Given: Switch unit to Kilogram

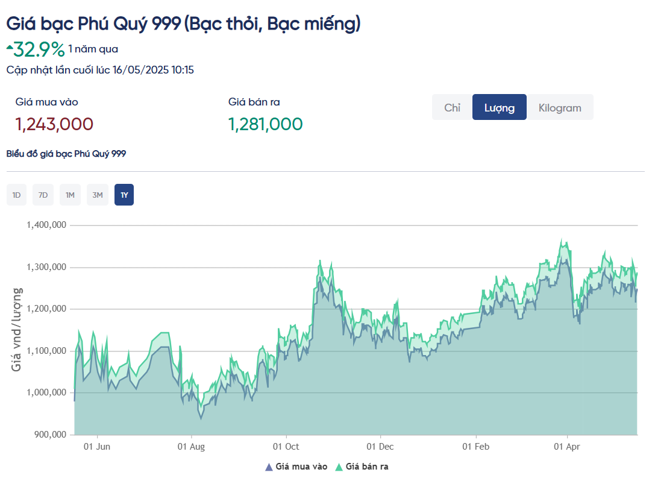Looking at the screenshot, I should [560, 107].
